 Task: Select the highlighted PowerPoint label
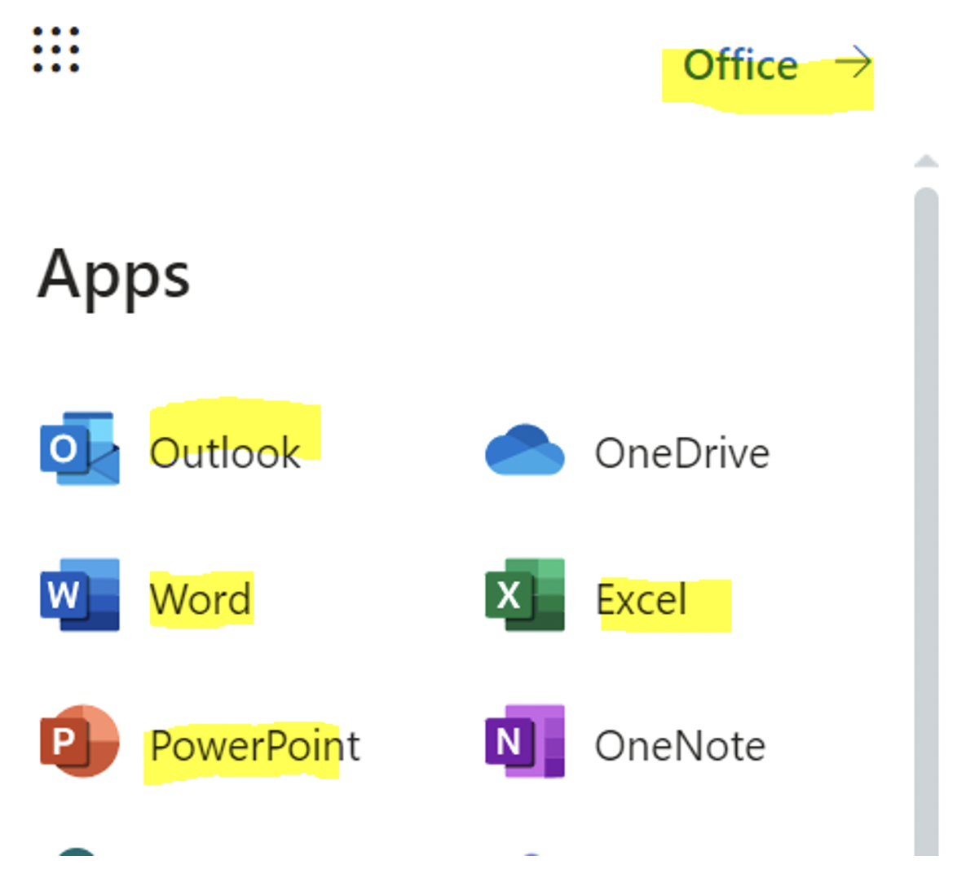254,742
